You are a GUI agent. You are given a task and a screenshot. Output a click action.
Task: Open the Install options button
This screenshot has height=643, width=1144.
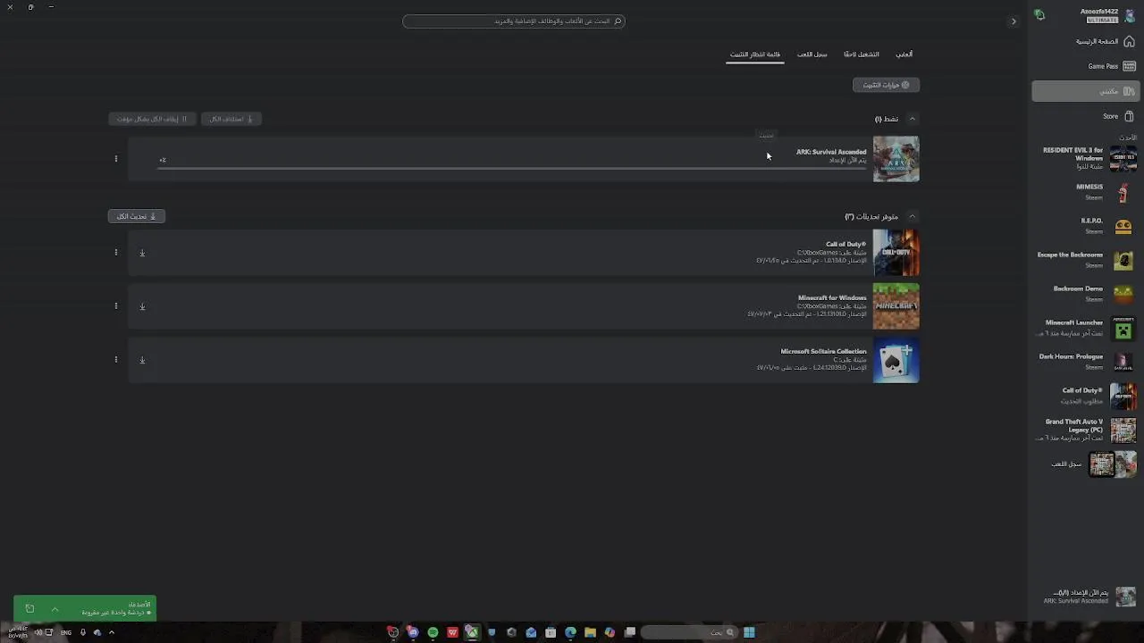click(x=886, y=85)
